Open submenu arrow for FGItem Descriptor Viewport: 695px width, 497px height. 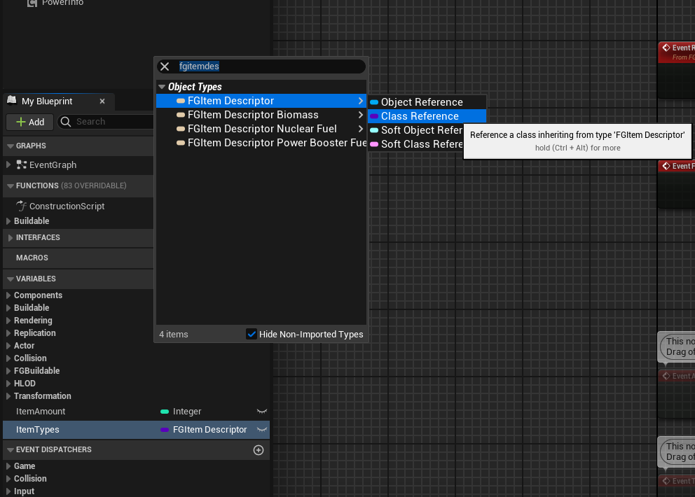(361, 101)
